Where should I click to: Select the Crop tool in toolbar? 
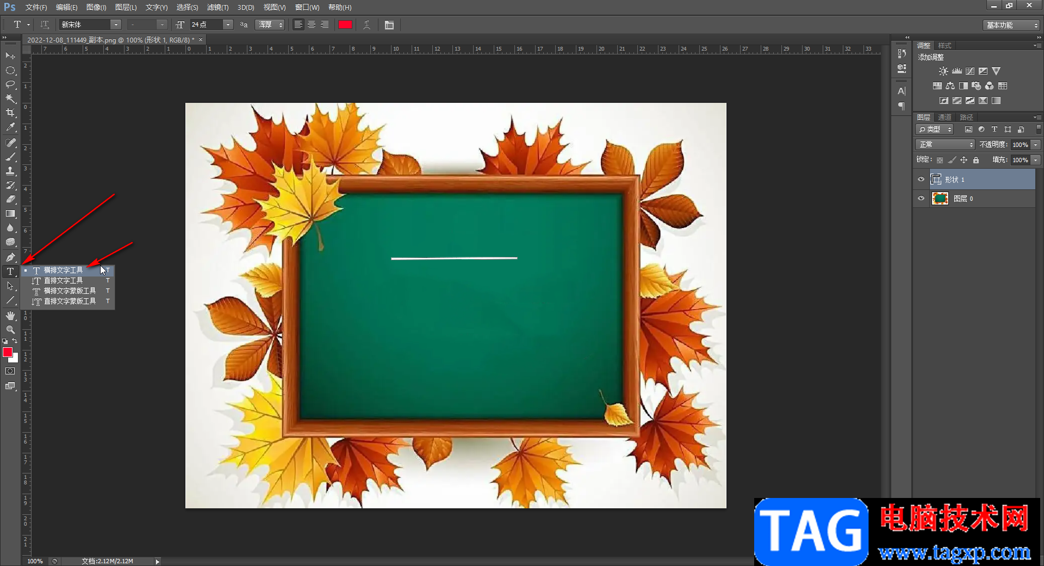[10, 113]
